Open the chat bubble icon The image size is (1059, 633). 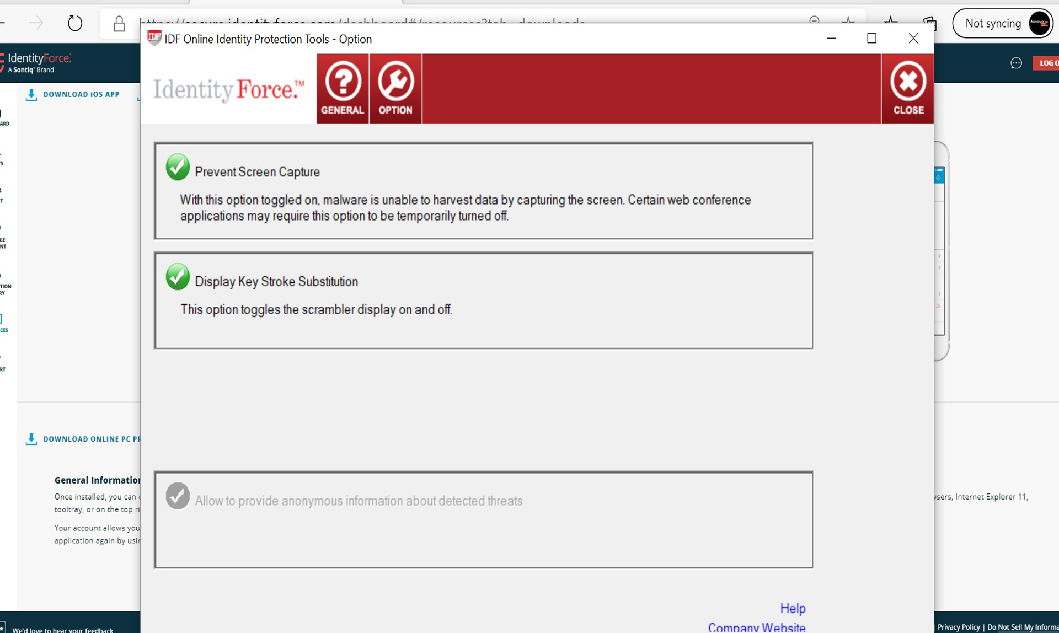point(1016,63)
